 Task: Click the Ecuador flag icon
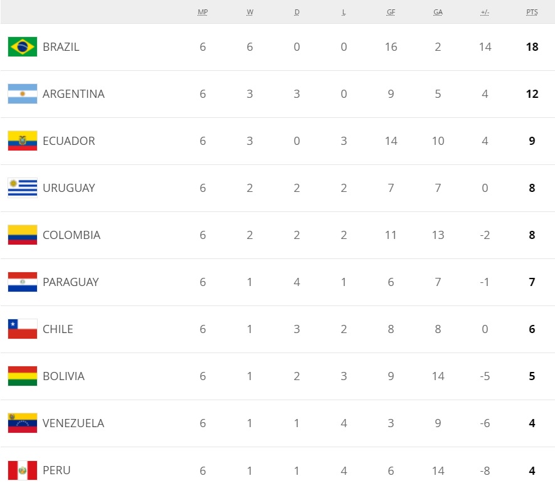[23, 141]
